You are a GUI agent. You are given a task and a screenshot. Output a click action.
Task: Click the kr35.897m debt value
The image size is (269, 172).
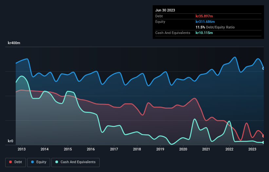pos(204,16)
